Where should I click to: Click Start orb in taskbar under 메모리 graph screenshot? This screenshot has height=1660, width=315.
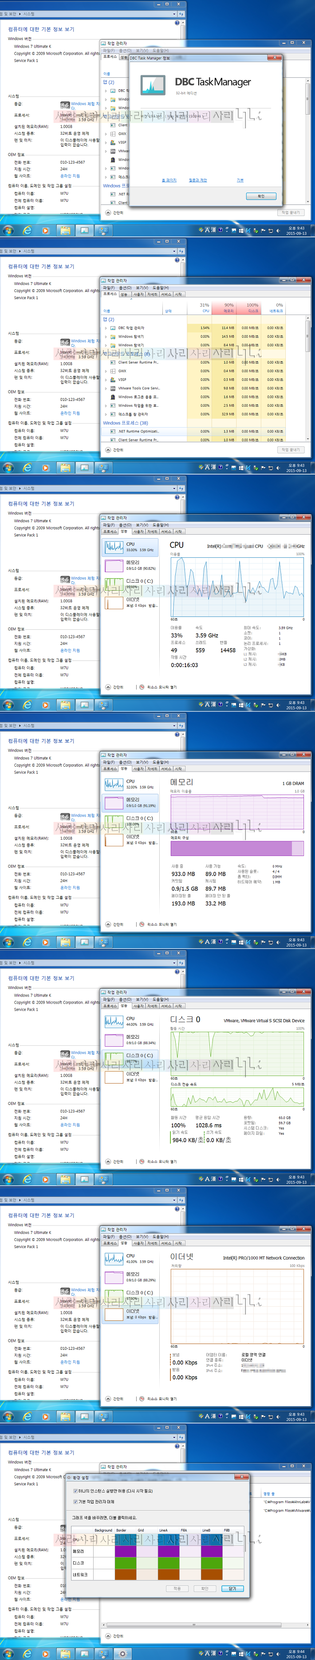click(8, 941)
